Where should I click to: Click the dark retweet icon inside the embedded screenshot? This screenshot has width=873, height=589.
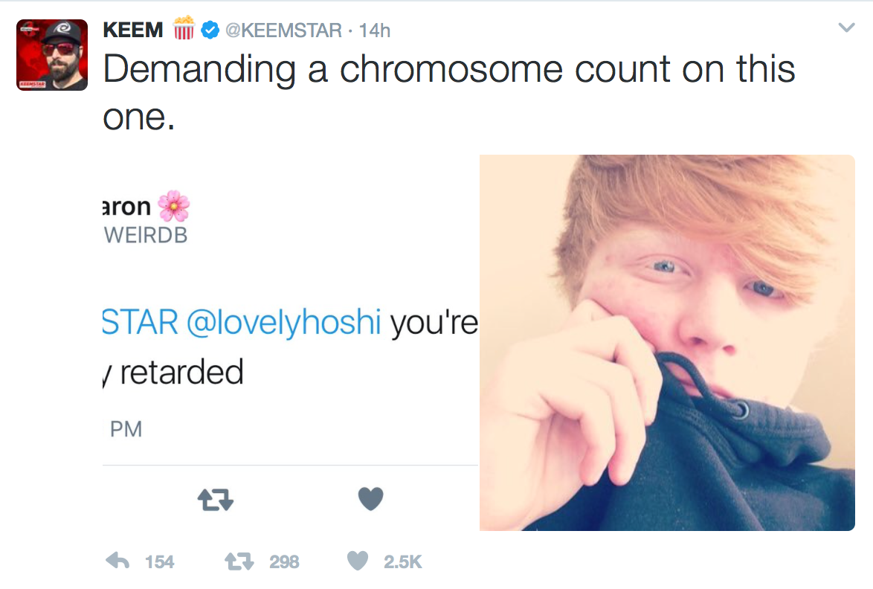coord(216,500)
